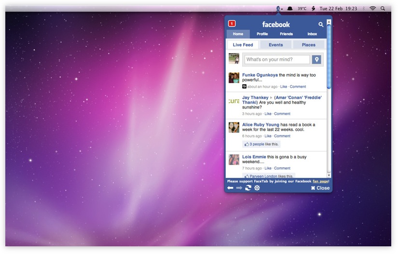Image resolution: width=398 pixels, height=255 pixels.
Task: Comment on Jay Thankey's post
Action: pos(282,114)
